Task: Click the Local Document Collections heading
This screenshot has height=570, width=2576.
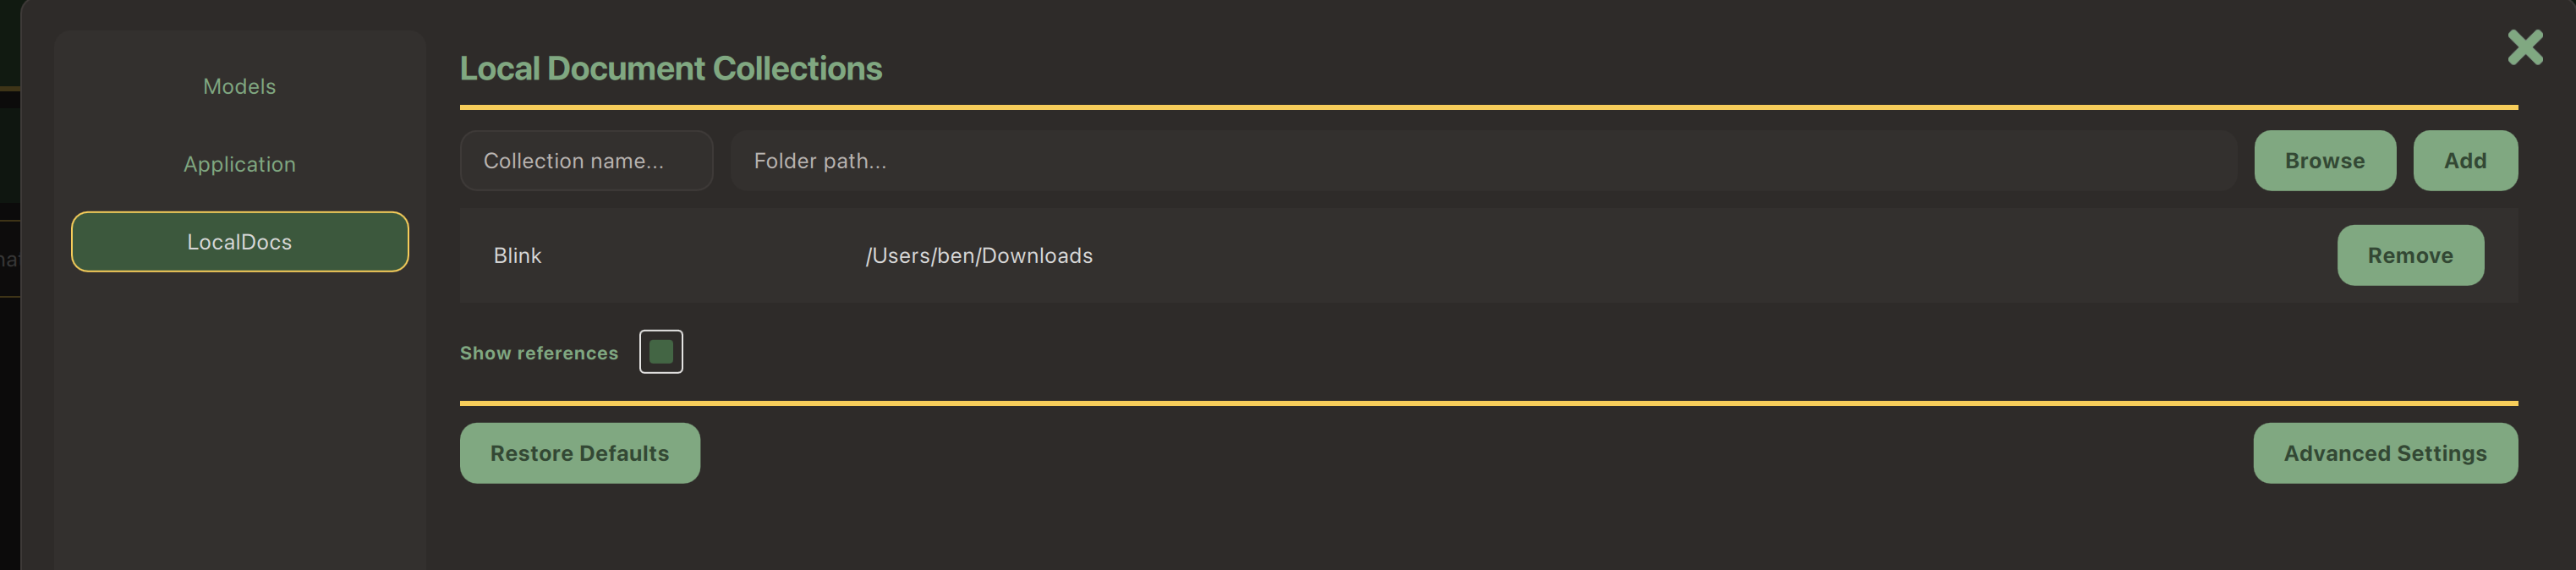Action: [671, 67]
